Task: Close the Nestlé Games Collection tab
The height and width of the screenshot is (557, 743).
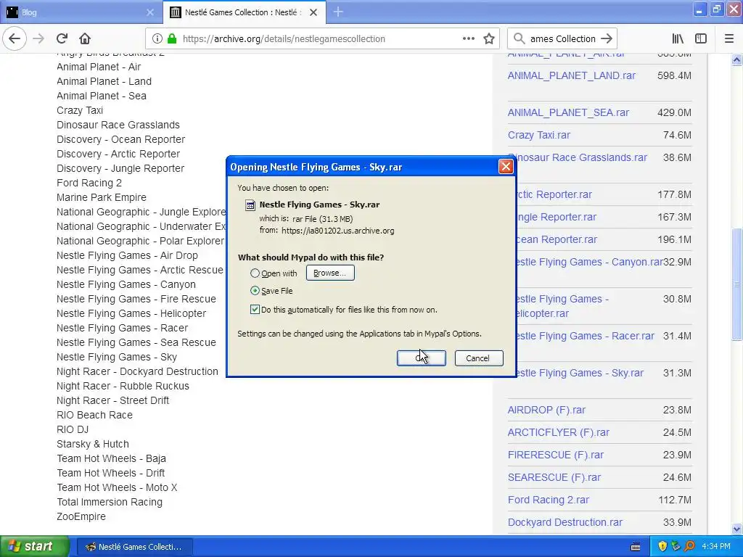Action: click(313, 12)
